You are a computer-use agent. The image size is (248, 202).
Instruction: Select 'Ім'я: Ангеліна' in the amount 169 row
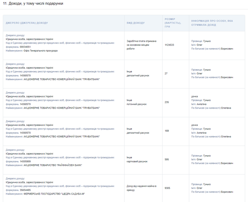coord(199,133)
